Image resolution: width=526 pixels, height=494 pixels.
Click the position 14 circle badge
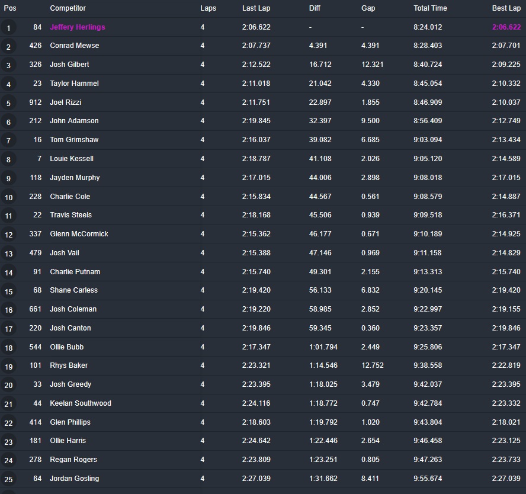pyautogui.click(x=8, y=272)
